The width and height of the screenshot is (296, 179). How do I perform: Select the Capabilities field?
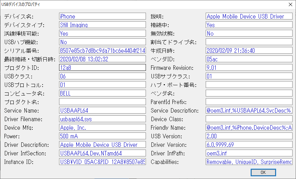tap(249, 162)
